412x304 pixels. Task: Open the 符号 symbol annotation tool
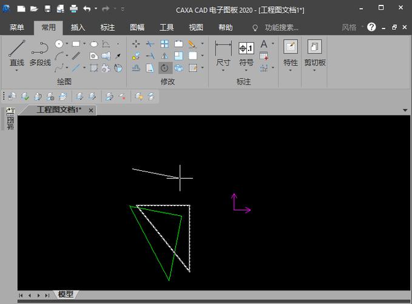246,49
